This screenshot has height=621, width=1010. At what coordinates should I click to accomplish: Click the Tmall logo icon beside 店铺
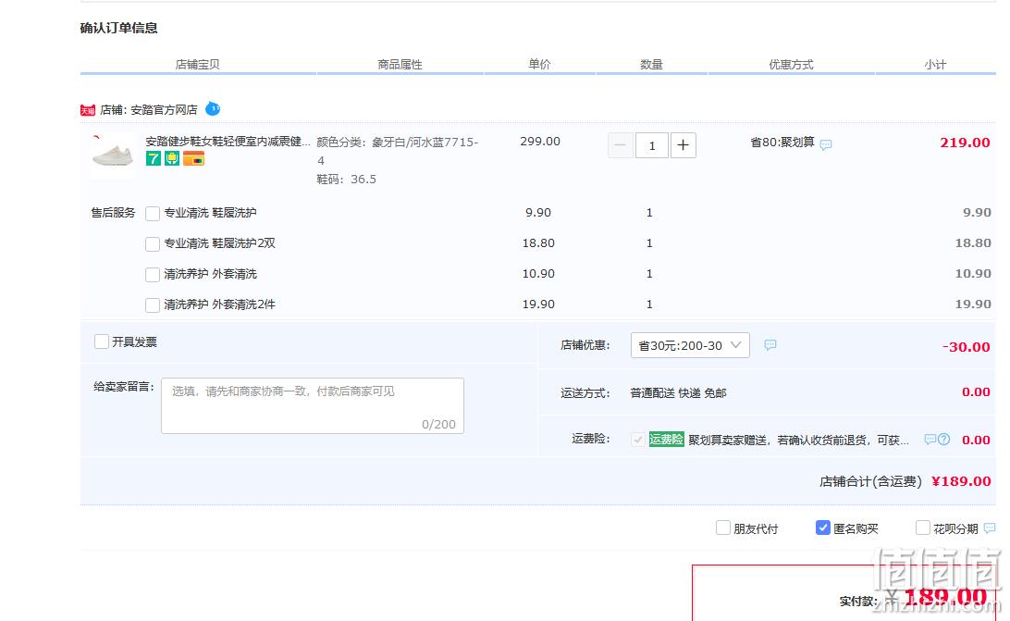click(x=88, y=110)
